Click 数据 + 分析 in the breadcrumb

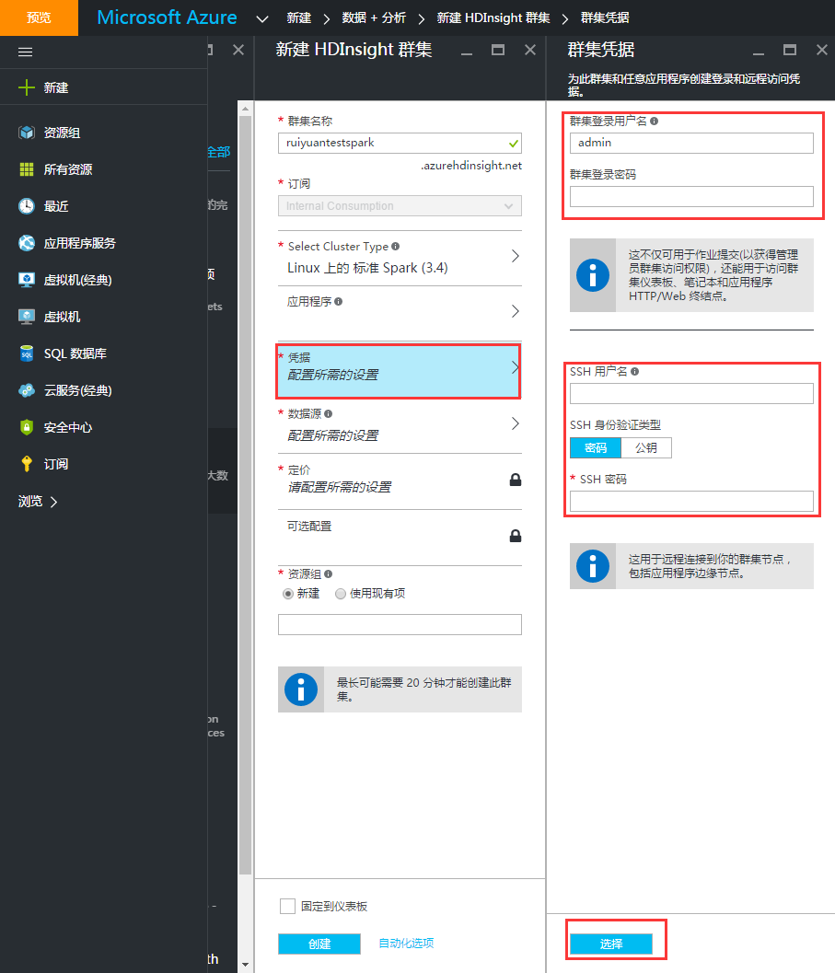(373, 18)
